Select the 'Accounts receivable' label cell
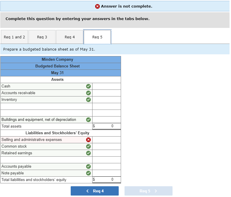 click(x=47, y=93)
